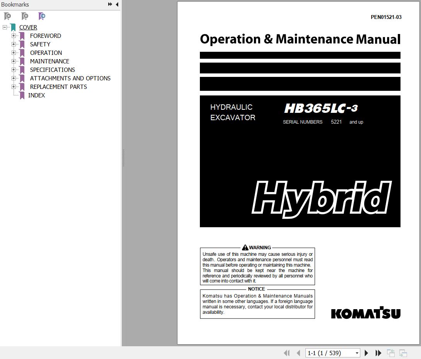Go to the next page
This screenshot has height=359, width=421.
tap(366, 353)
